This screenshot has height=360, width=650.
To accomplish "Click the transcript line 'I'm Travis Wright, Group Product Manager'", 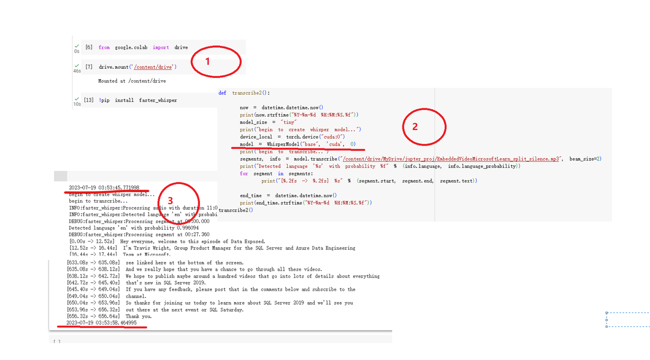I will click(x=212, y=248).
